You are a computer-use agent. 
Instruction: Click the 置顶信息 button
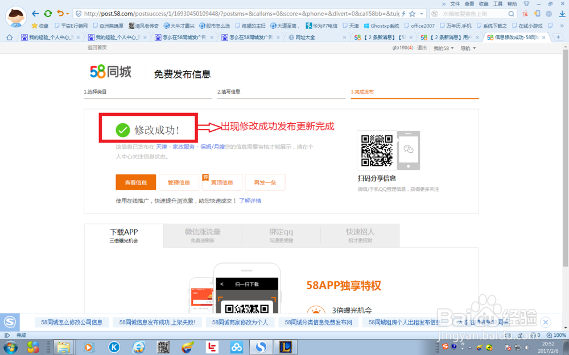pyautogui.click(x=222, y=182)
